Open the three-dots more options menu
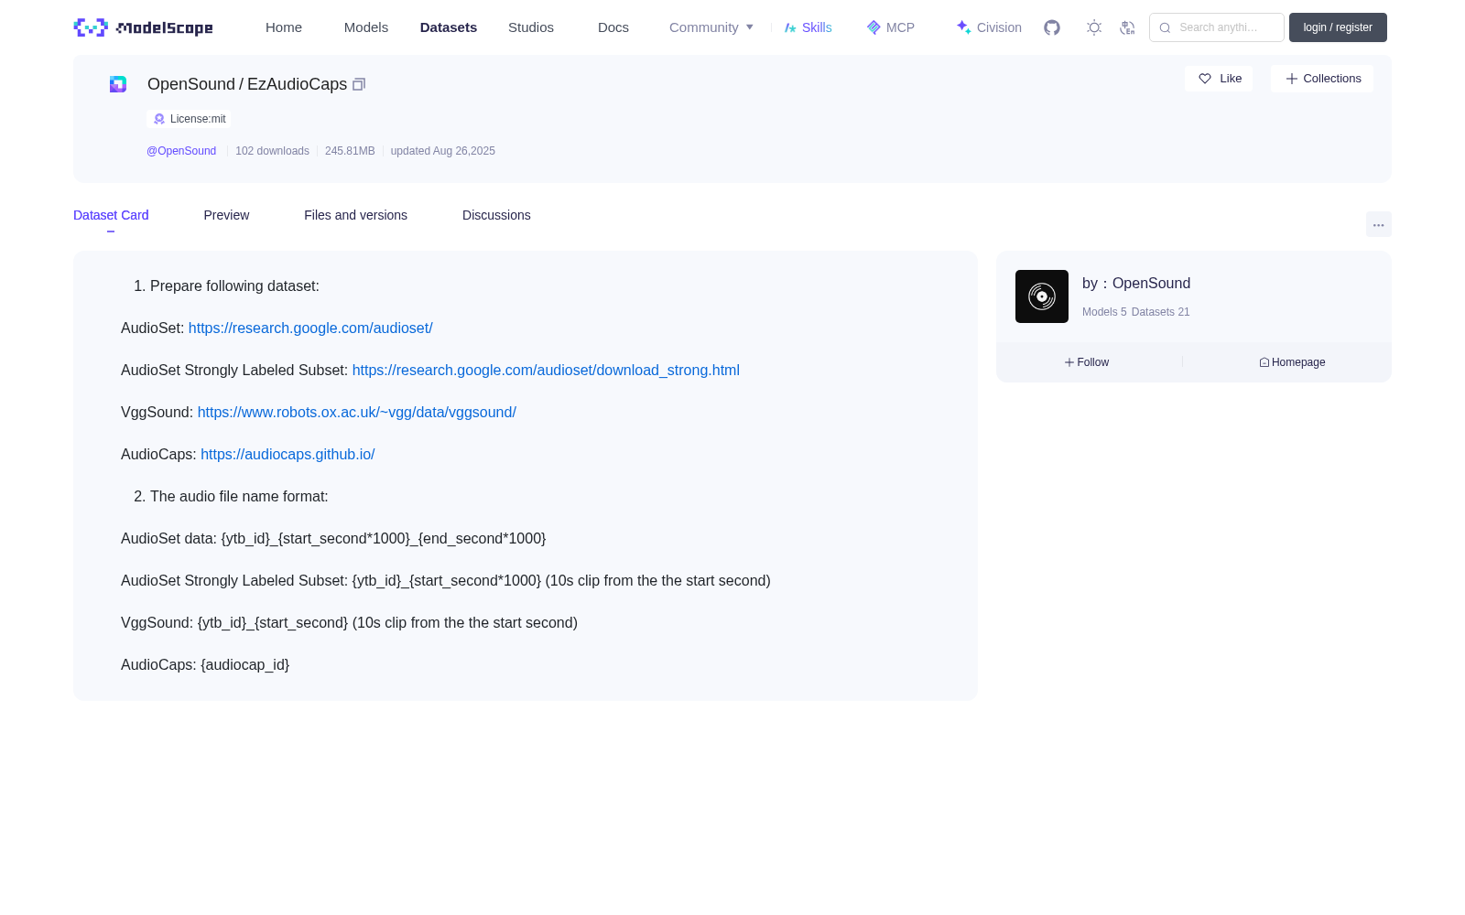The height and width of the screenshot is (915, 1465). [1378, 224]
